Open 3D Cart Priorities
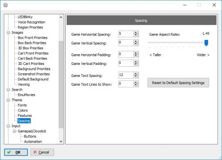This screenshot has width=222, height=160. (x=31, y=64)
